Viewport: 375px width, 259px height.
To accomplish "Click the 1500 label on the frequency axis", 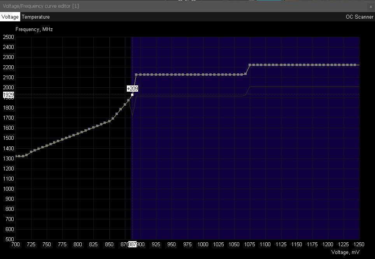I will click(x=9, y=138).
